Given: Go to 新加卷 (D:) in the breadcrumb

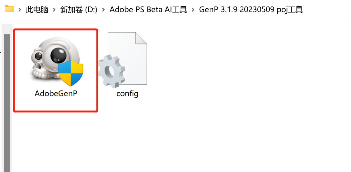Looking at the screenshot, I should [79, 10].
